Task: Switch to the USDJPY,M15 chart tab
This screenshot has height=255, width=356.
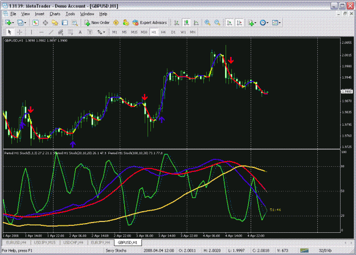Action: (44, 242)
